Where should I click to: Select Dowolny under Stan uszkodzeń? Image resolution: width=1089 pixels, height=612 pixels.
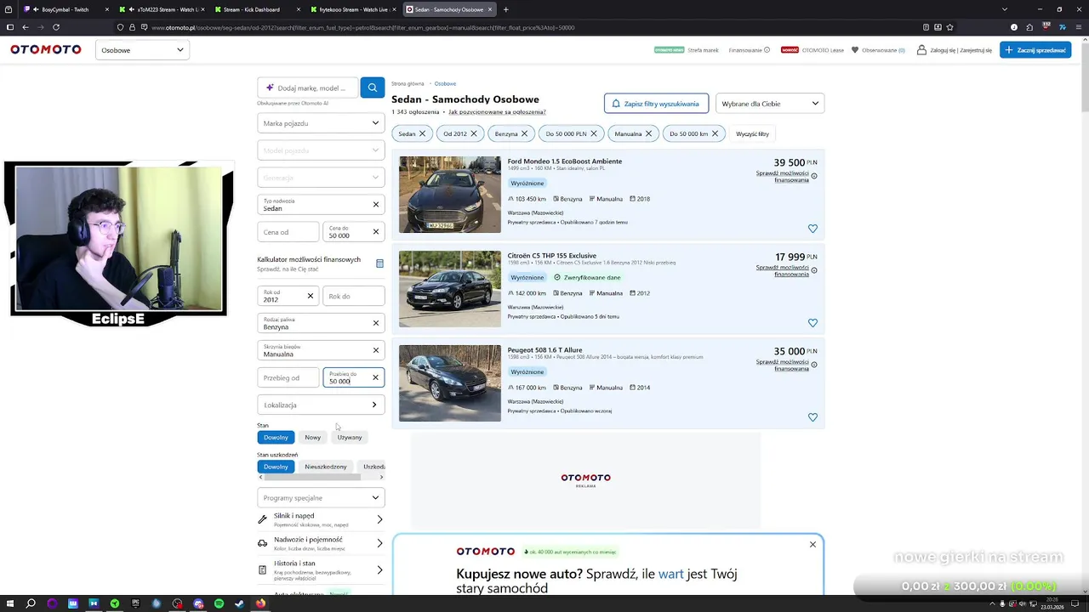276,467
